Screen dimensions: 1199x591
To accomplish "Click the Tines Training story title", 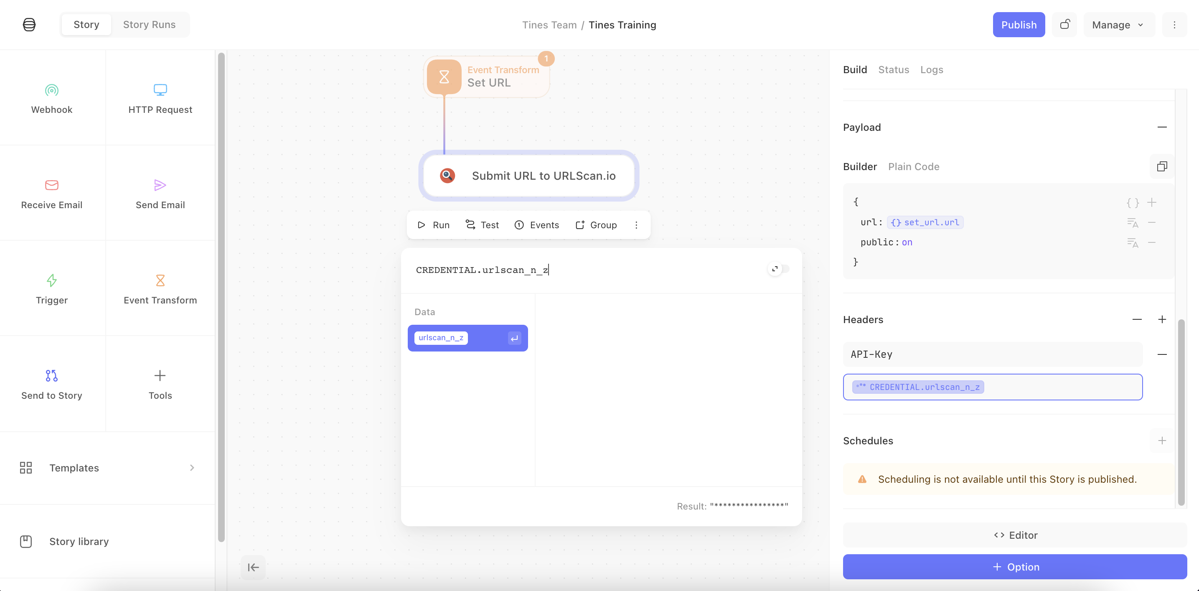I will click(622, 25).
